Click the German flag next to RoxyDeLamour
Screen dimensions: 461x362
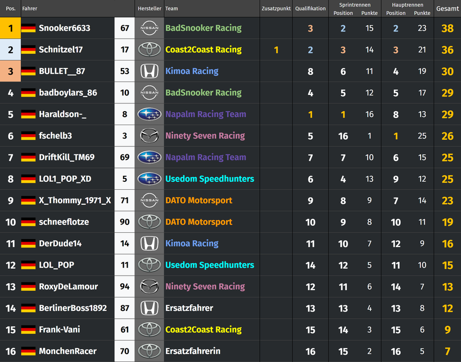tap(29, 287)
